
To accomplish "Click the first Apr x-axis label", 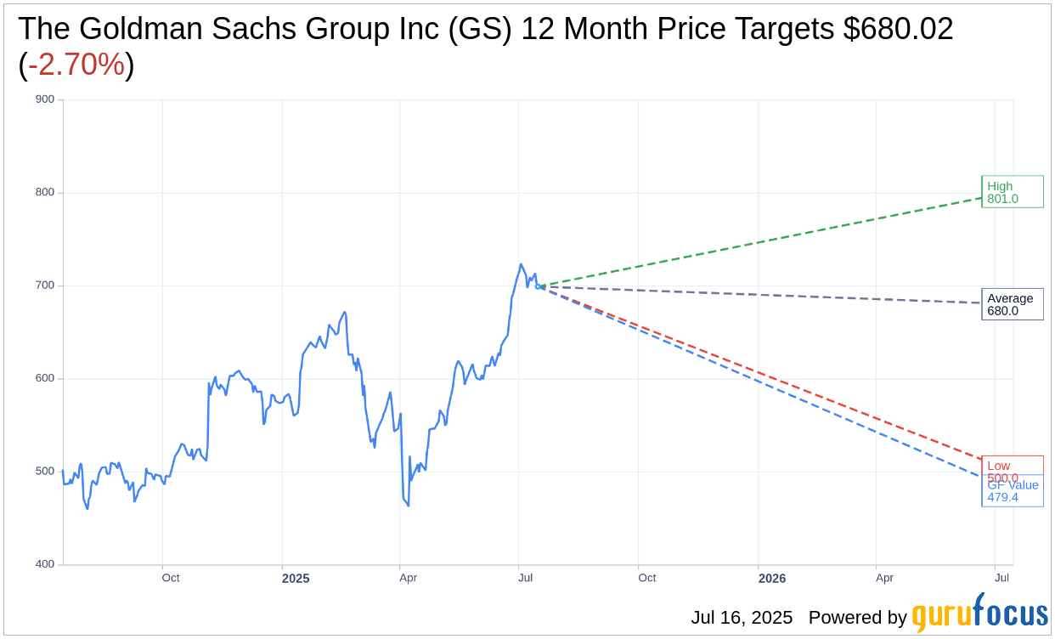I will (408, 578).
